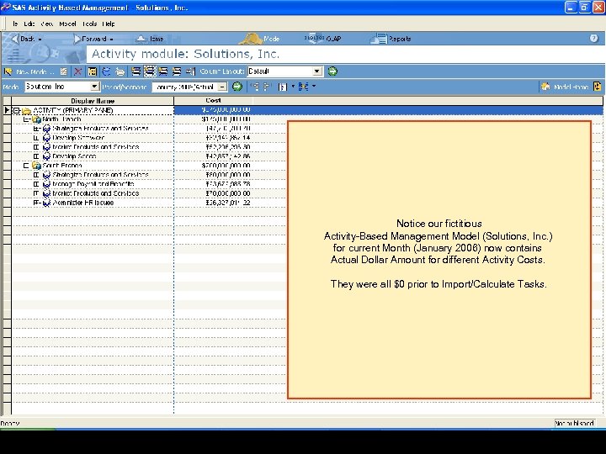Open the Model menu
The image size is (606, 454).
pos(67,24)
